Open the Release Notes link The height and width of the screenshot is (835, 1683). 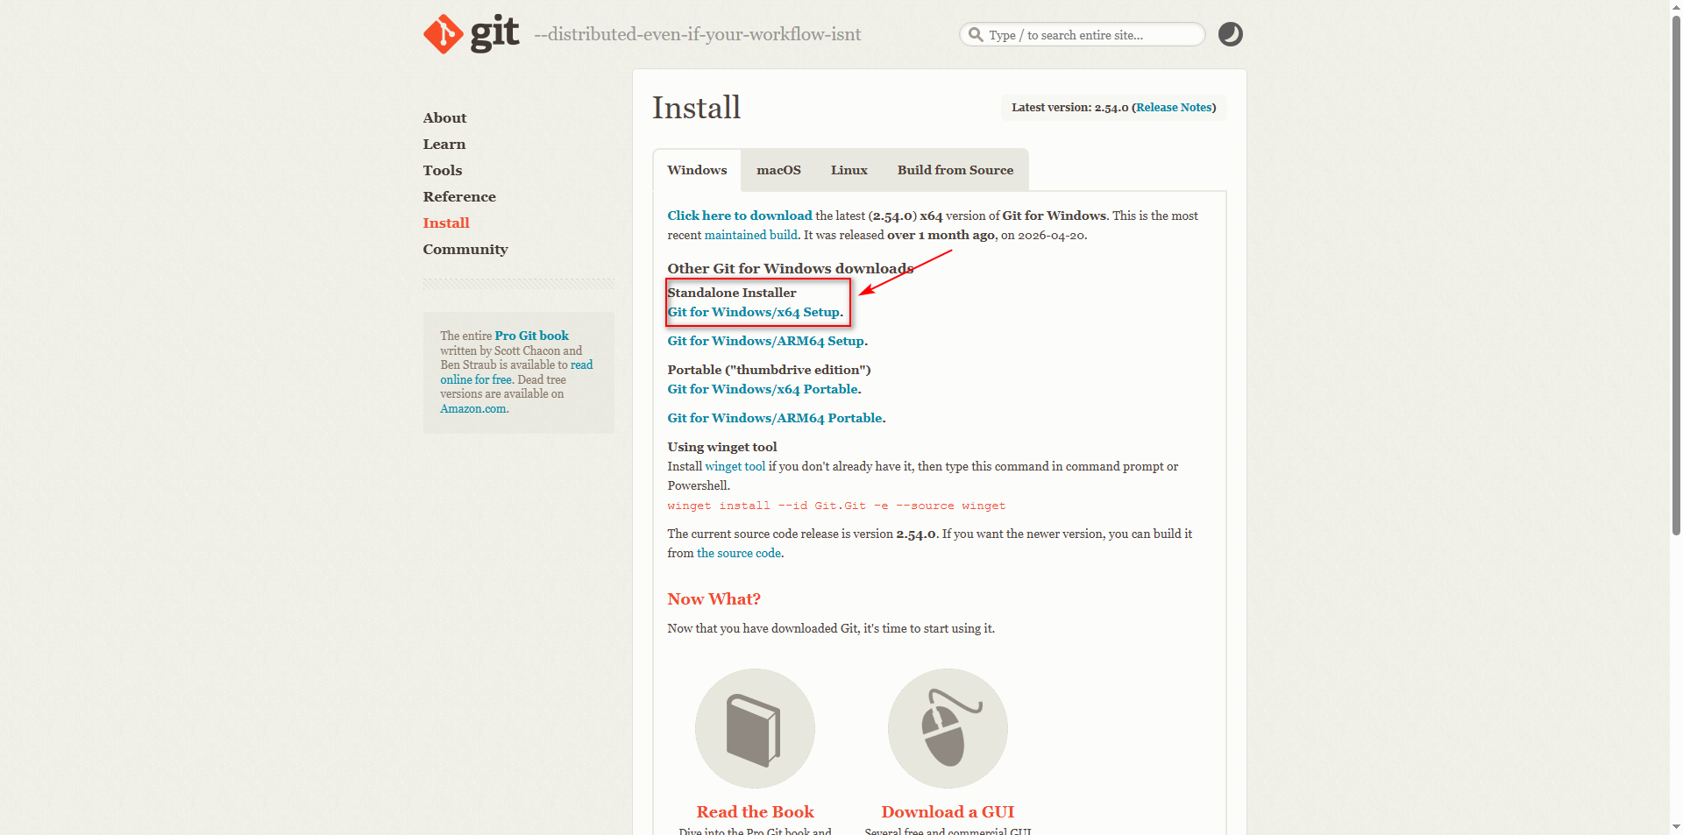click(x=1174, y=108)
